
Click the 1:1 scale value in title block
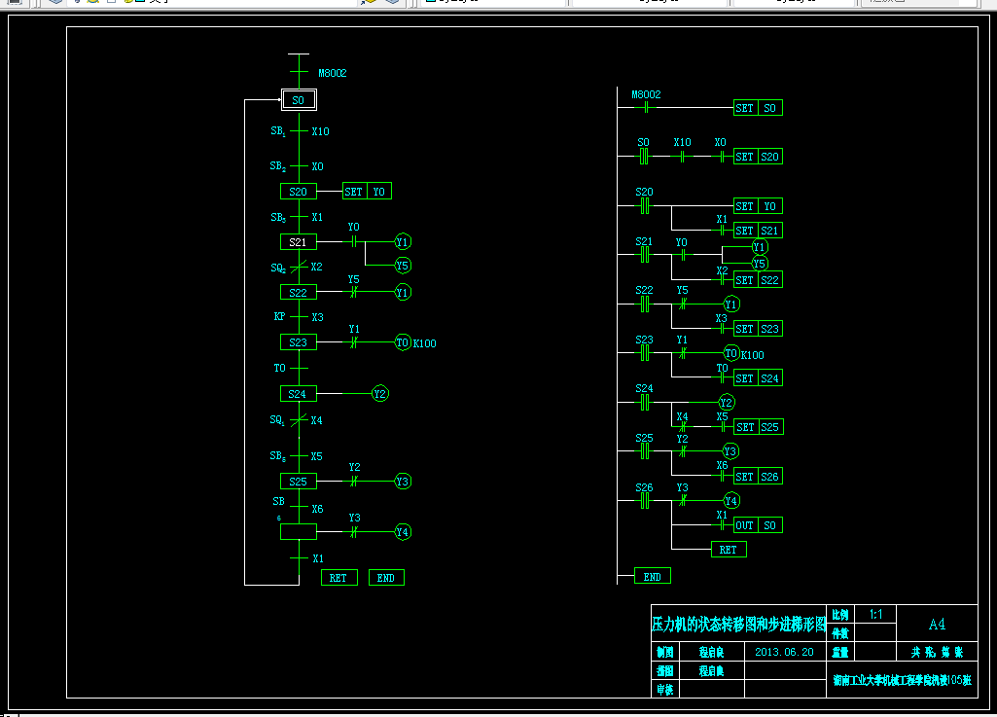point(876,615)
